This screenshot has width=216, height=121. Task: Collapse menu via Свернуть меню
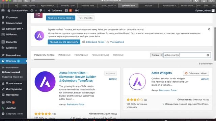(14, 114)
